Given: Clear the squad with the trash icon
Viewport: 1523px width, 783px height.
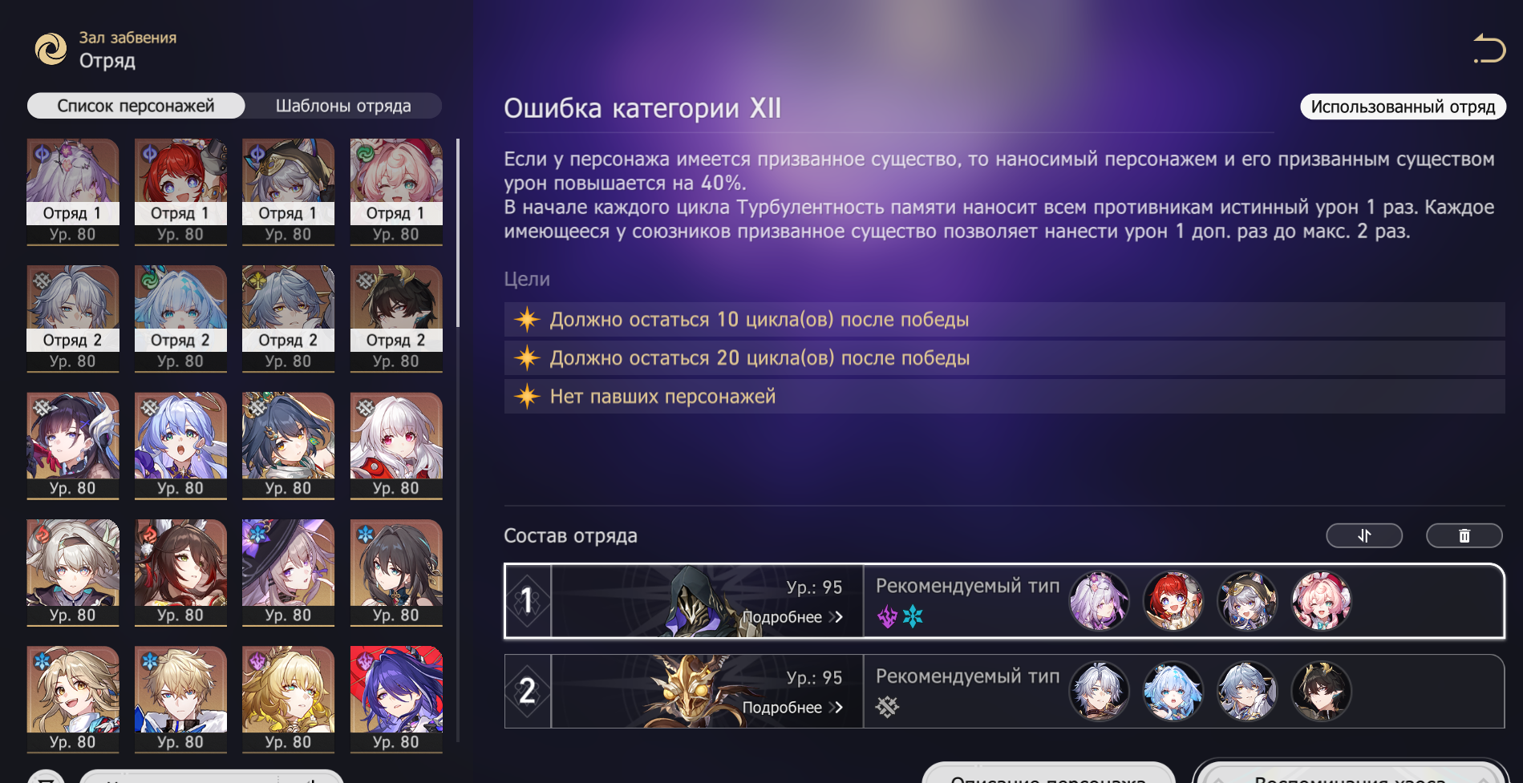Looking at the screenshot, I should point(1464,535).
